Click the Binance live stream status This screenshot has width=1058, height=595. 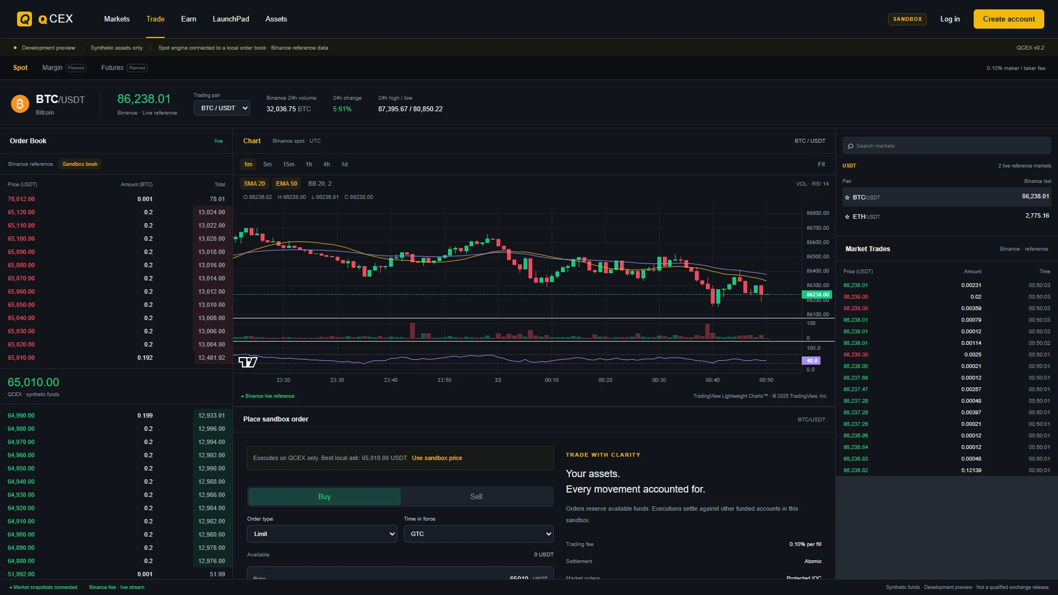tap(117, 587)
